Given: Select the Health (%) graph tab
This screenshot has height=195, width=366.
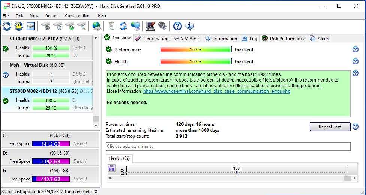Looking at the screenshot, I should coord(119,158).
